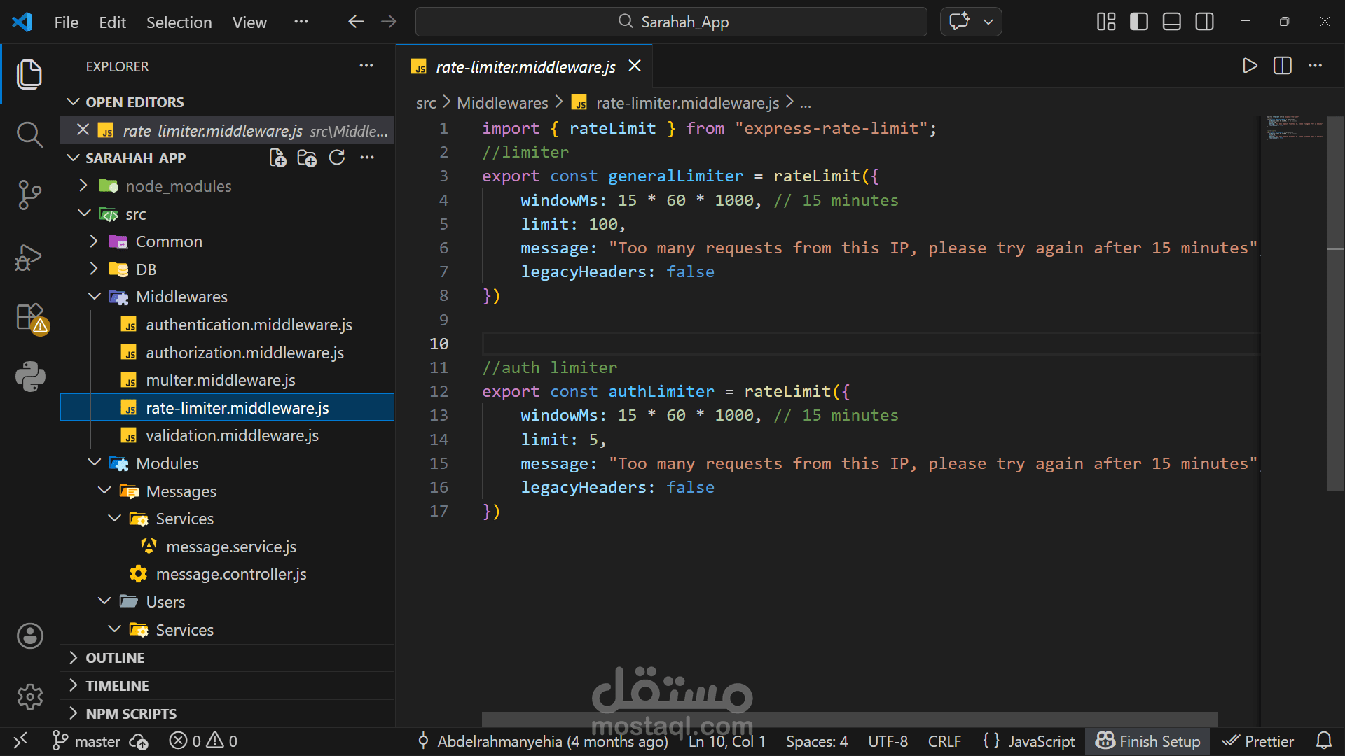
Task: Click the JavaScript language mode button
Action: (1029, 741)
